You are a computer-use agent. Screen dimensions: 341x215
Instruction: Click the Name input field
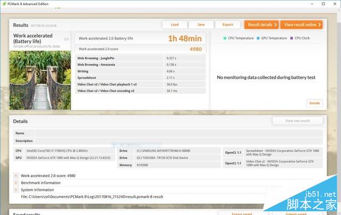coord(179,133)
